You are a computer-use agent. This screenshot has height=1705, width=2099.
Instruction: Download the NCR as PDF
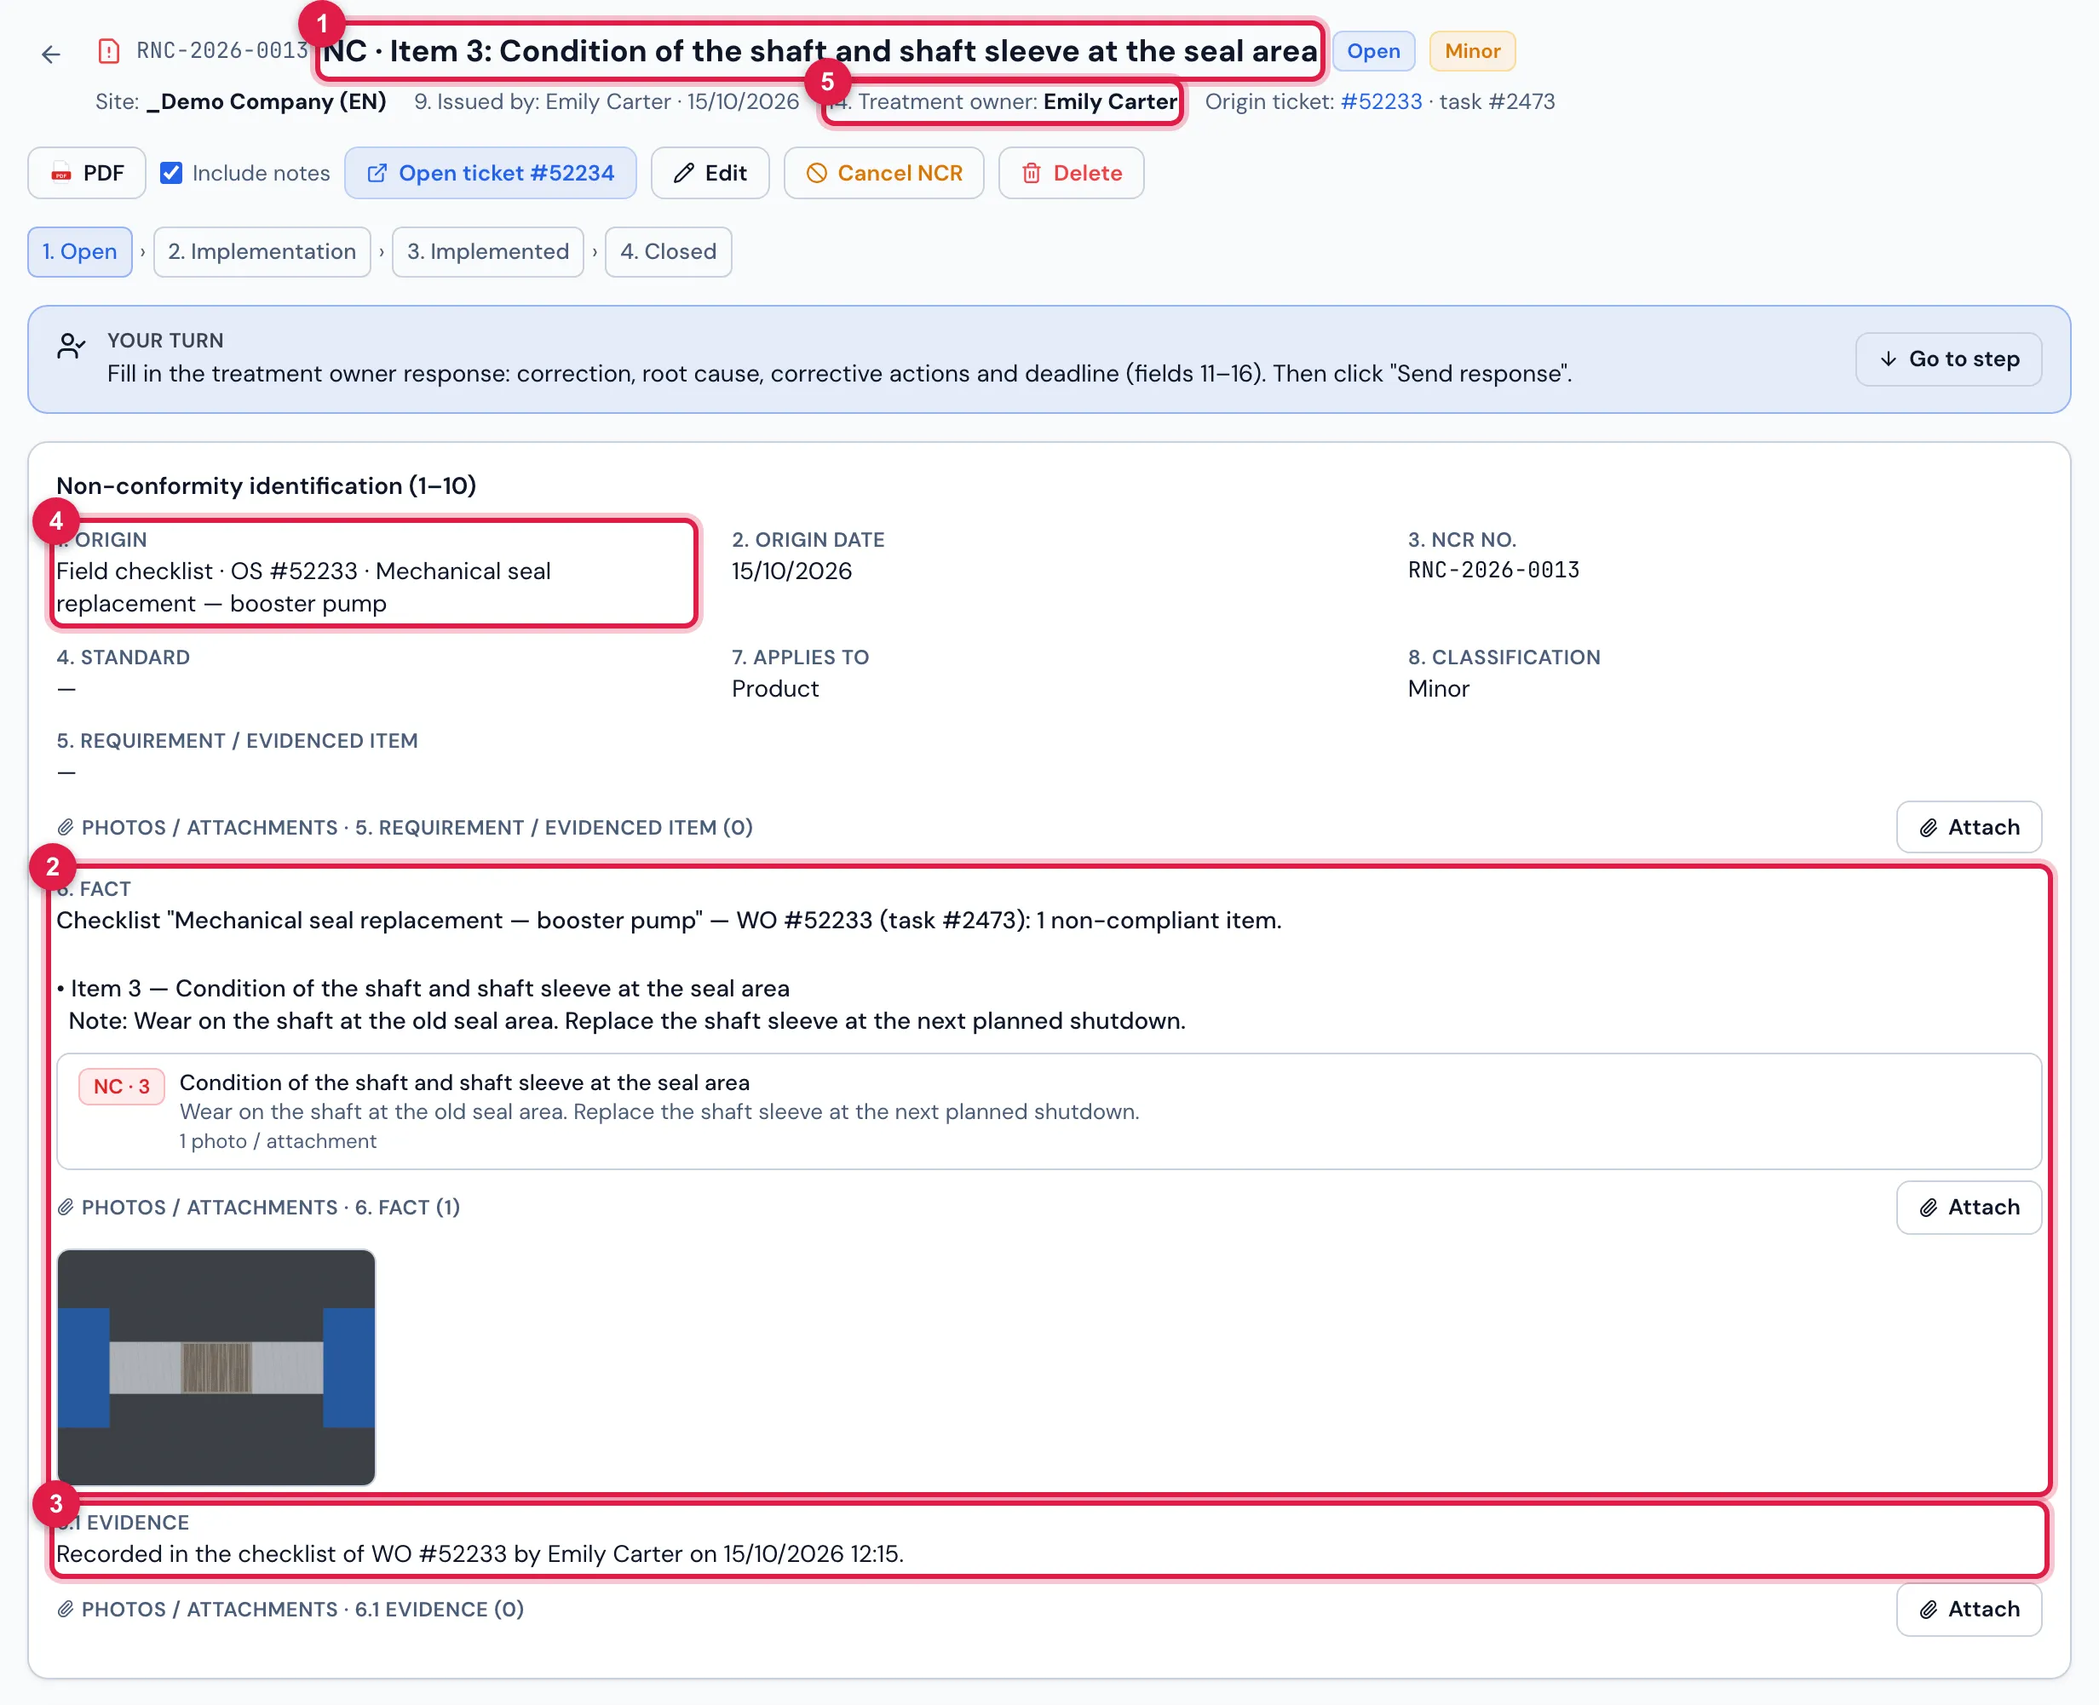coord(86,173)
